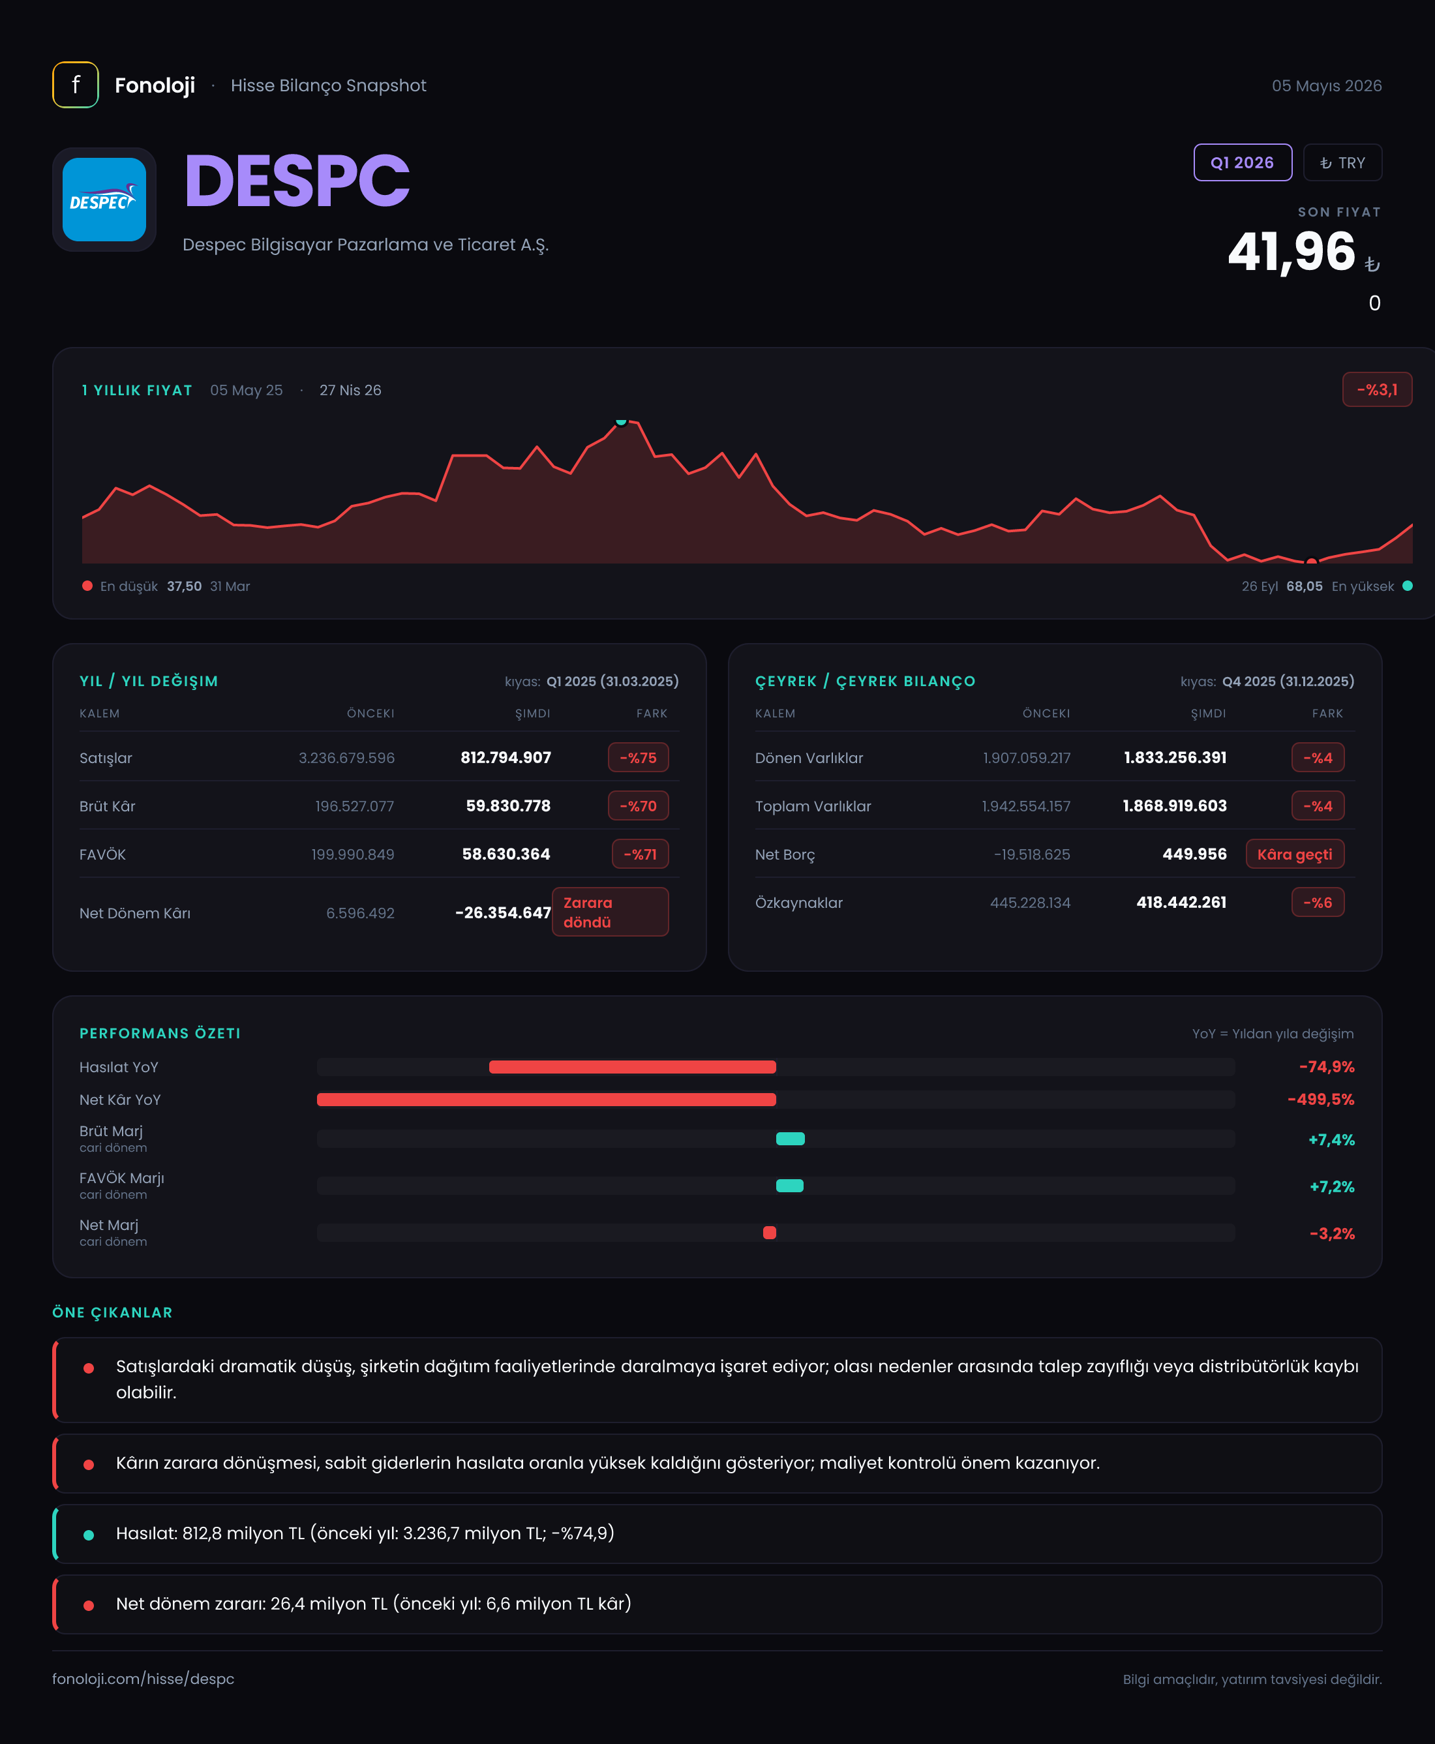Click the -%4 Toplam Varlıklar badge
The width and height of the screenshot is (1435, 1744).
coord(1318,806)
